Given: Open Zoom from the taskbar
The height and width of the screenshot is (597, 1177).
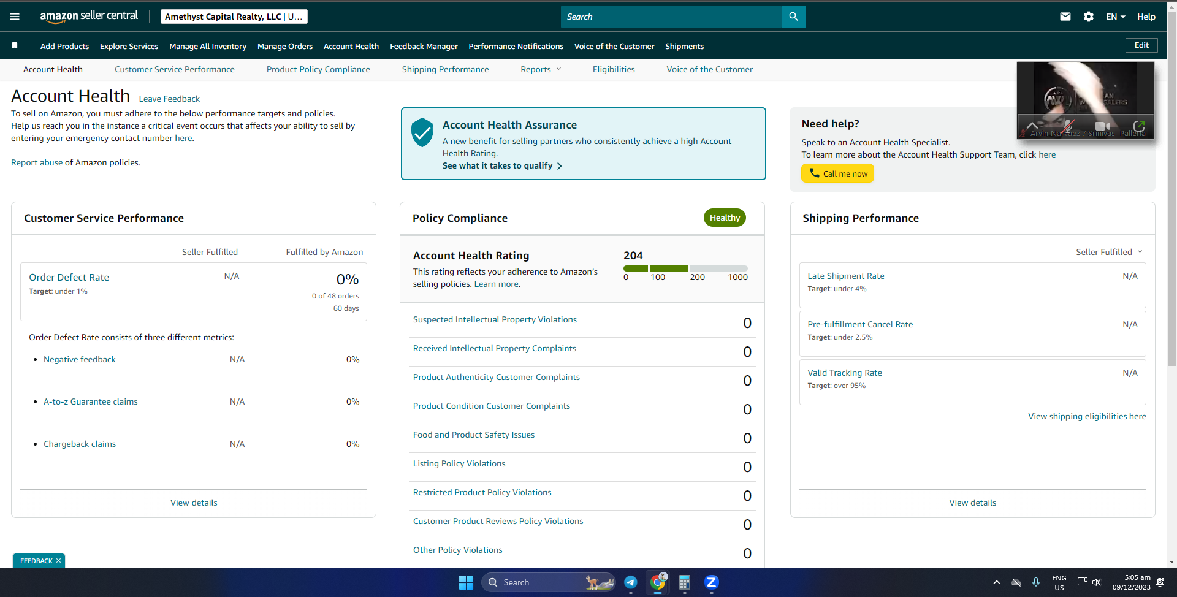Looking at the screenshot, I should pyautogui.click(x=711, y=582).
